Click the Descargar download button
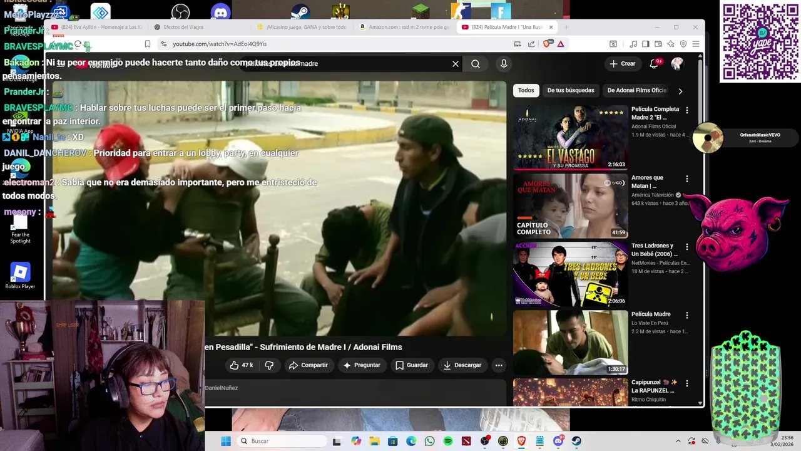801x451 pixels. [x=462, y=365]
